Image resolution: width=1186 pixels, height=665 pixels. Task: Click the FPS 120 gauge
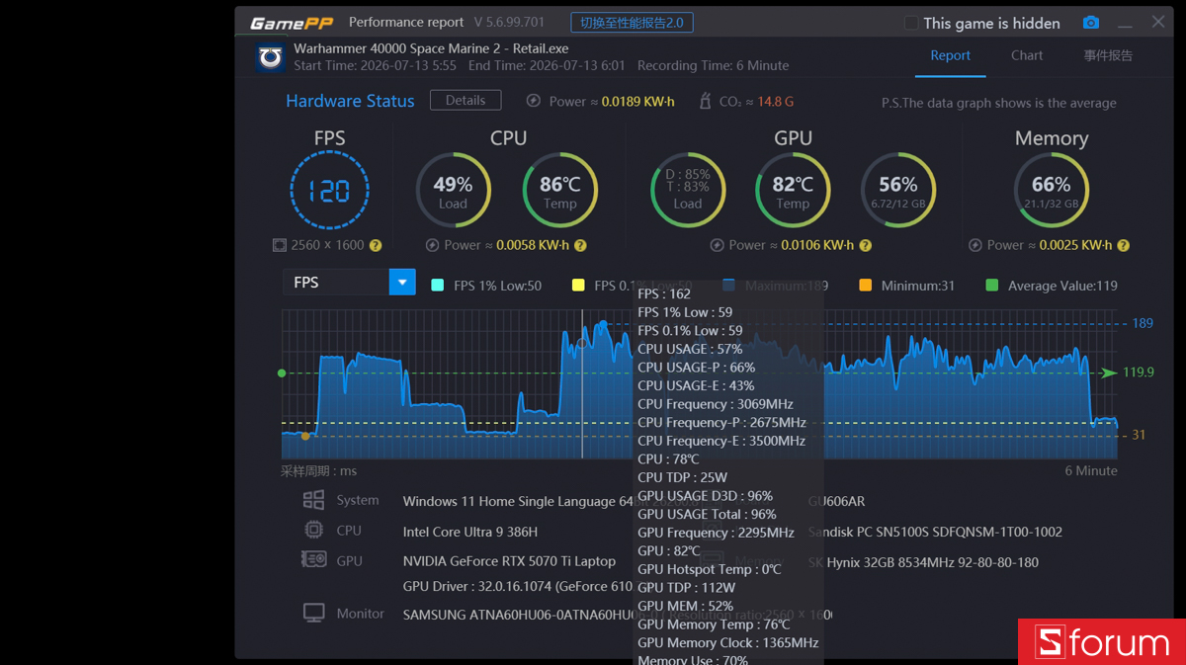point(329,190)
